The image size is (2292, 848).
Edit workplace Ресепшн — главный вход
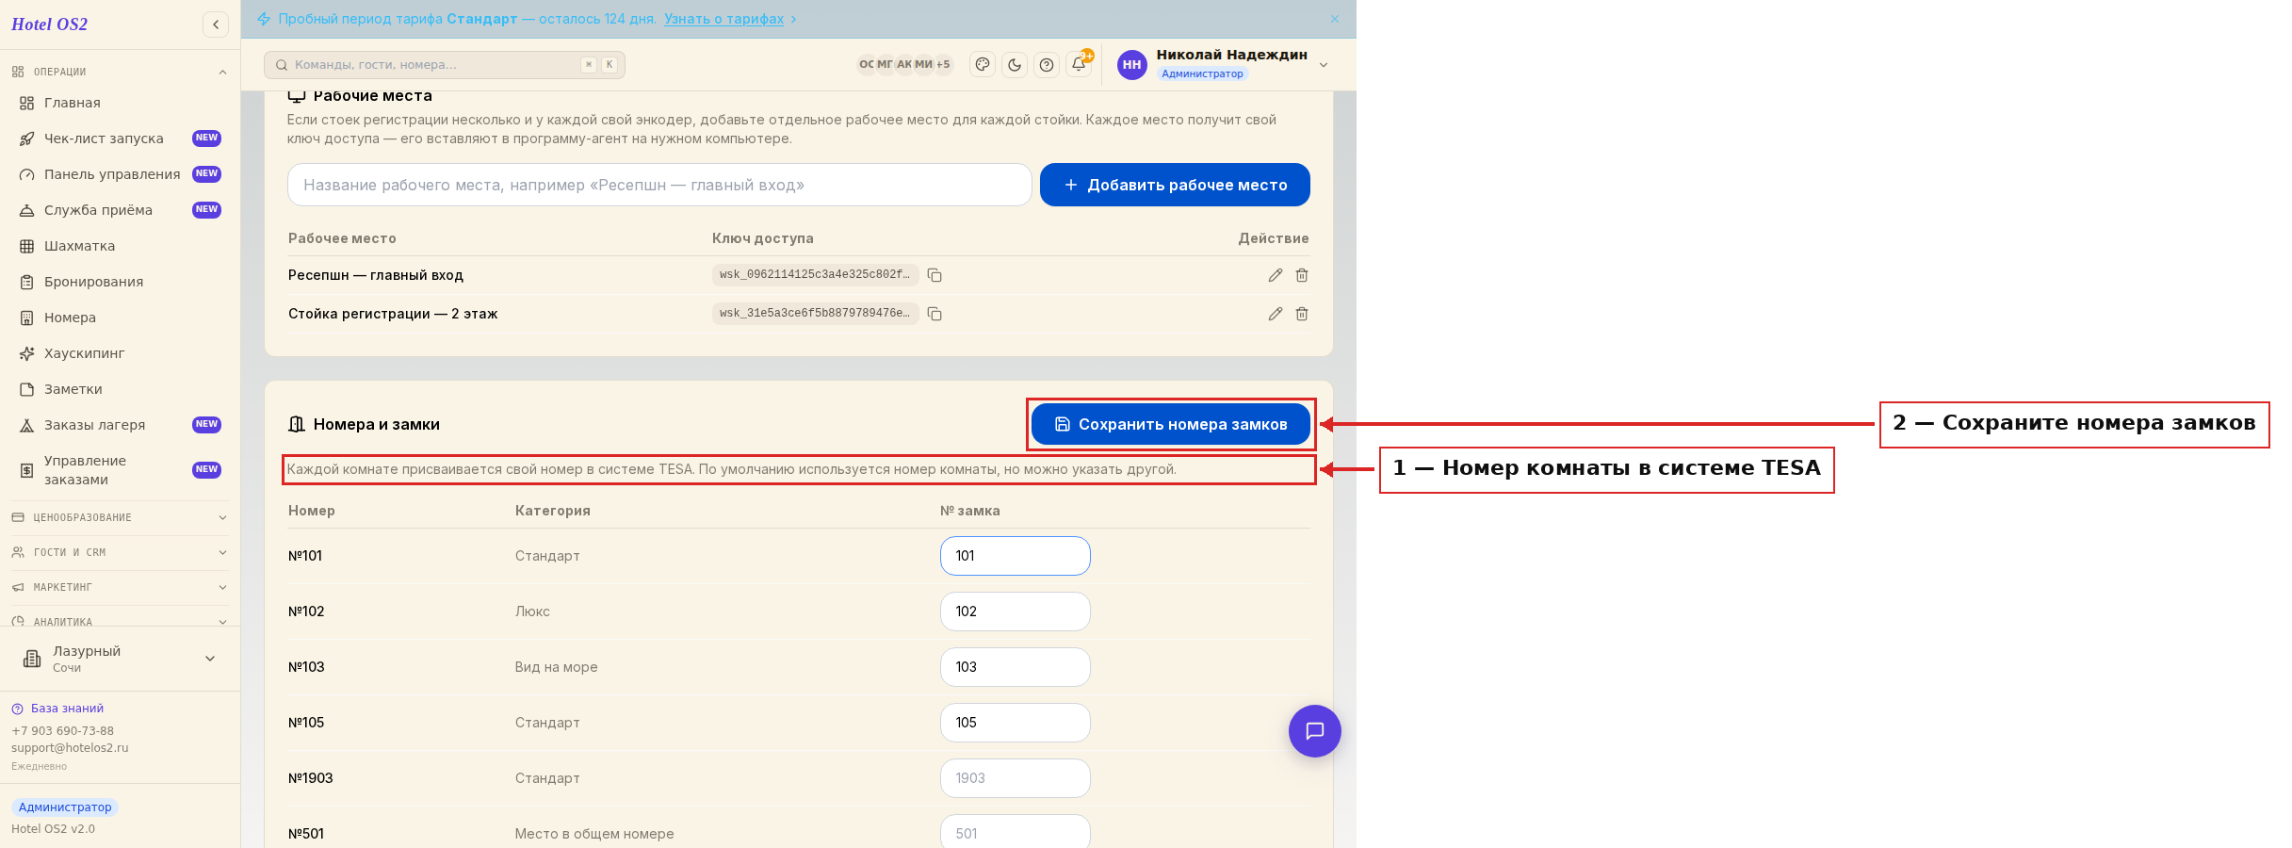click(1276, 275)
